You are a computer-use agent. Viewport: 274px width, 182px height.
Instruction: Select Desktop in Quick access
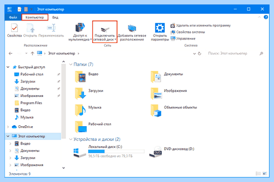32,75
